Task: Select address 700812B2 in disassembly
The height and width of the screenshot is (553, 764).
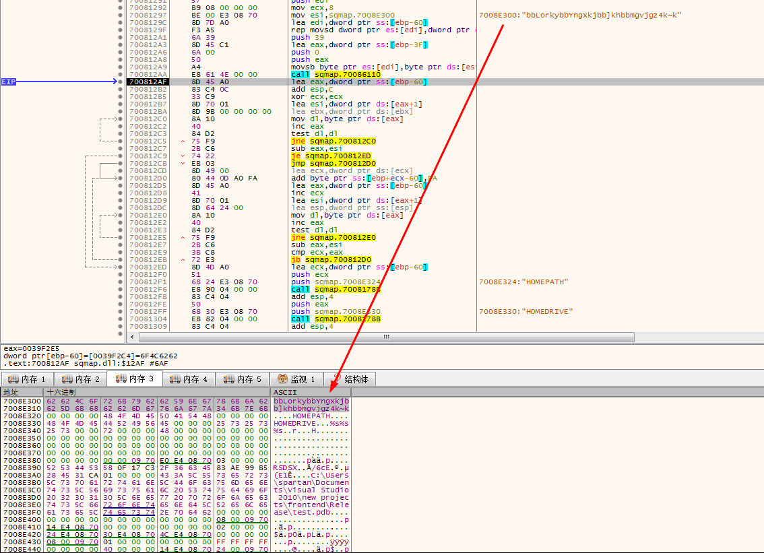Action: [x=148, y=89]
